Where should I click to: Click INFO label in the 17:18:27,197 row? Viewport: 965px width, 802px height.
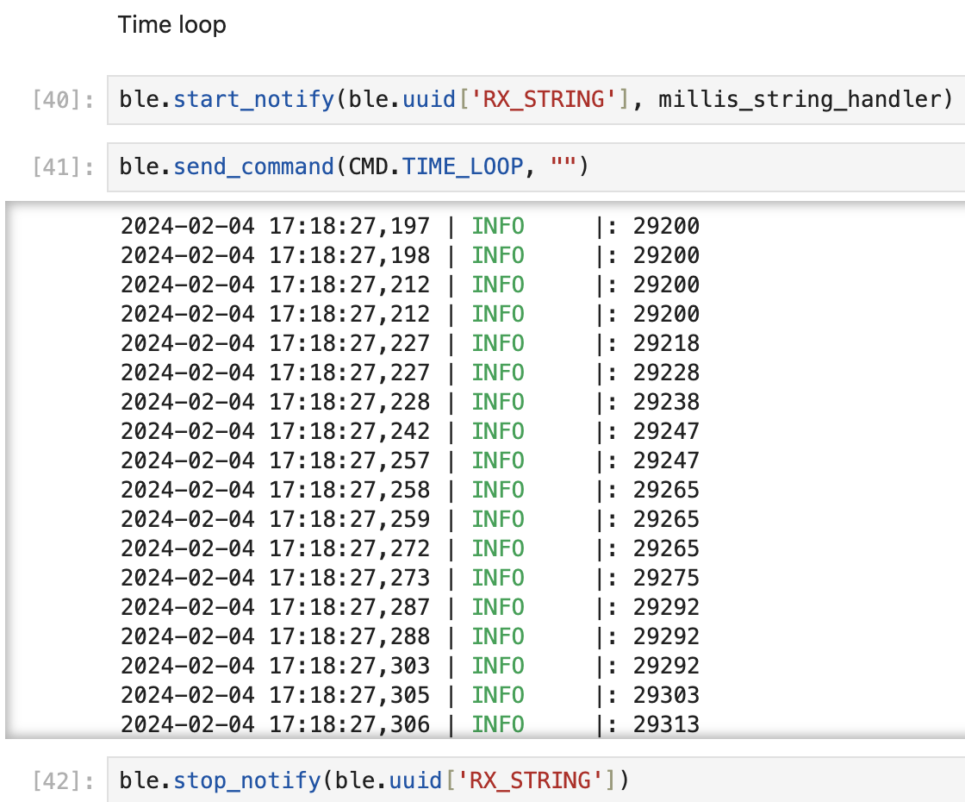point(498,226)
